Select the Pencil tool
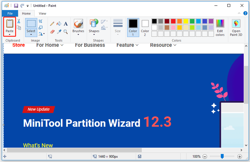 (52, 24)
